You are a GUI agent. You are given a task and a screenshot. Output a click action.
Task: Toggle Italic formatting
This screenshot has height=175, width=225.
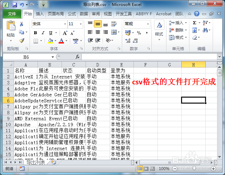click(43, 33)
